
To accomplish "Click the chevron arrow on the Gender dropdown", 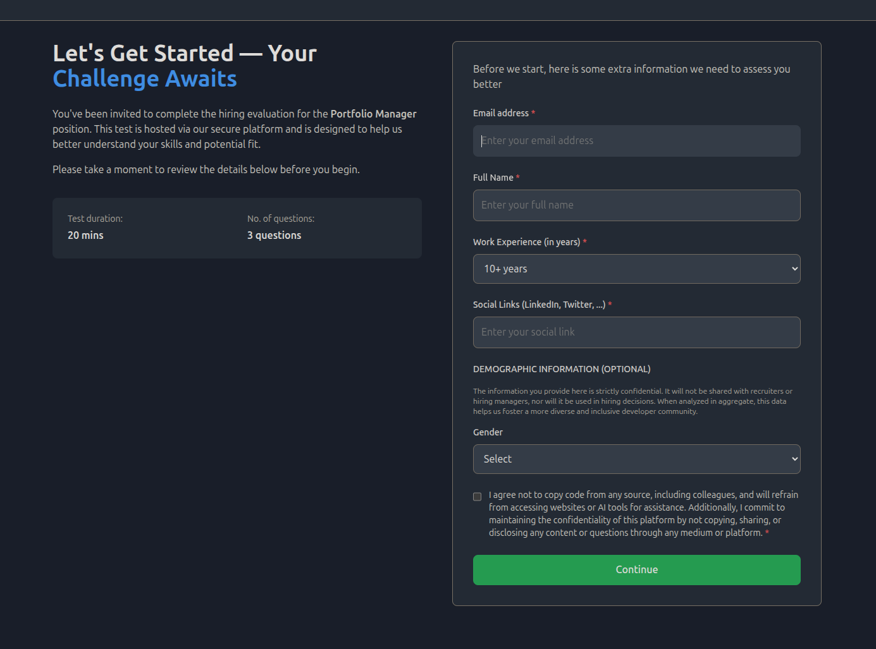I will tap(794, 459).
